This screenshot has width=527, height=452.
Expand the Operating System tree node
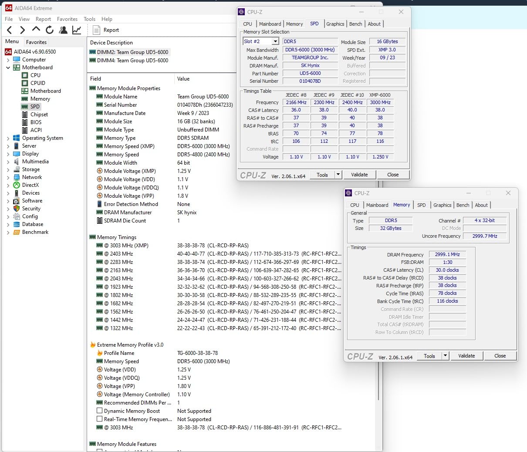(8, 138)
